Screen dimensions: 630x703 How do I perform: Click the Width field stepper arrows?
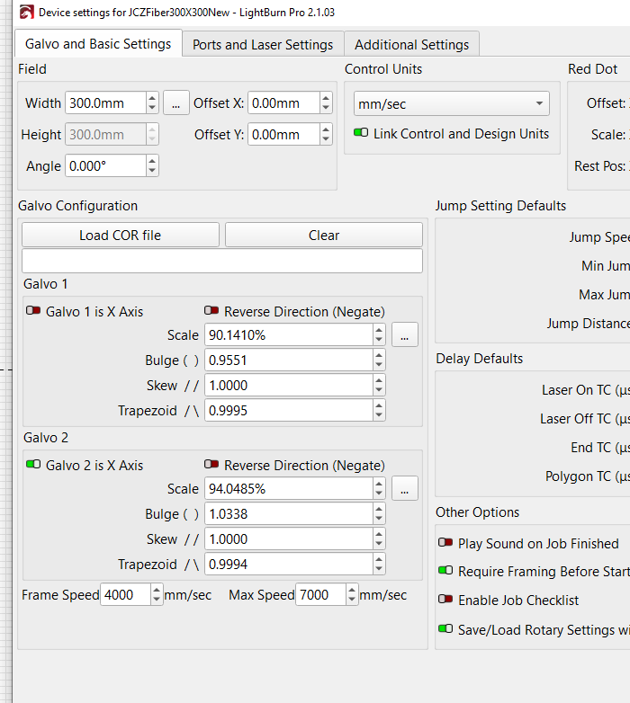click(x=153, y=103)
